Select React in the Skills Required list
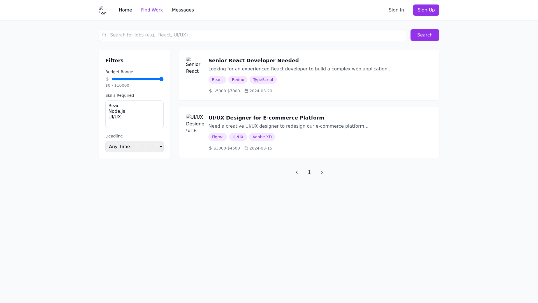 tap(115, 106)
